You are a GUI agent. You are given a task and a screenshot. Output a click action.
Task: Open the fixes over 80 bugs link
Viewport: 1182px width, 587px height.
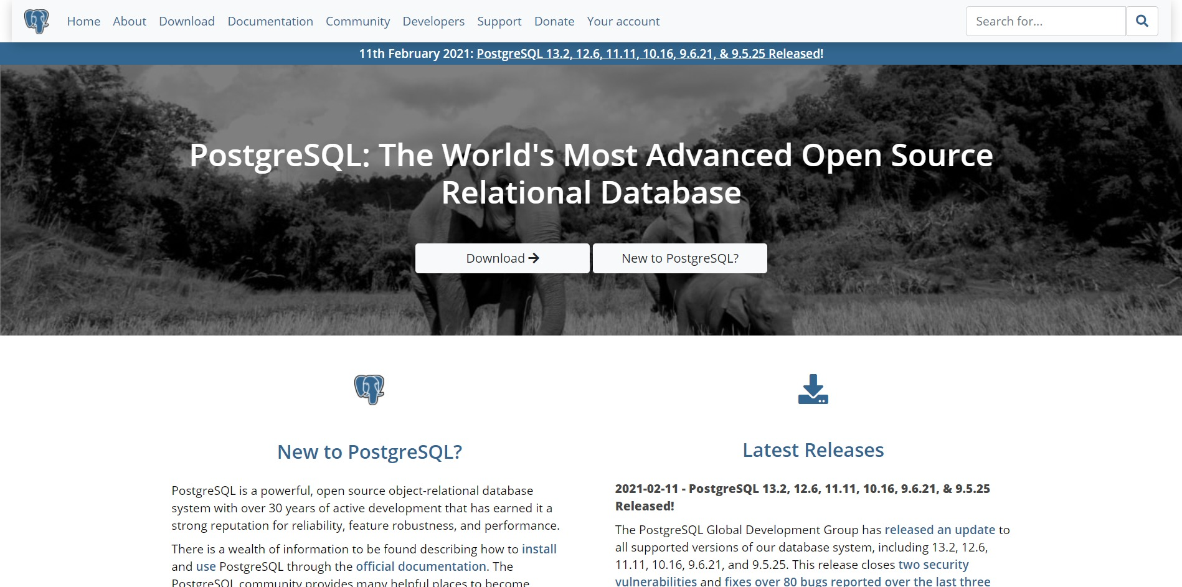pyautogui.click(x=857, y=581)
